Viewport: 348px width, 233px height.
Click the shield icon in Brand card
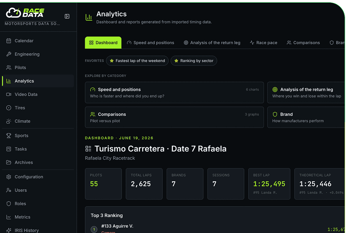click(x=275, y=114)
